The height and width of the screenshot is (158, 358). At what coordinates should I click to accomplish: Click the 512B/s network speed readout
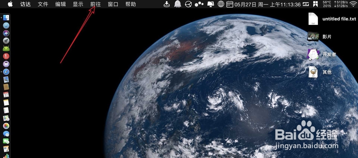pyautogui.click(x=340, y=4)
